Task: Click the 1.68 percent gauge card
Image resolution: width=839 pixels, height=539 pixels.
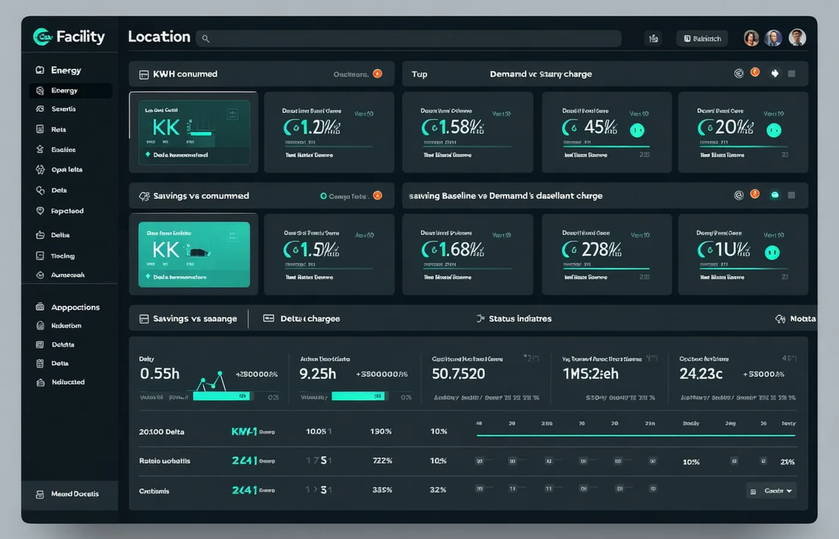Action: coord(467,255)
